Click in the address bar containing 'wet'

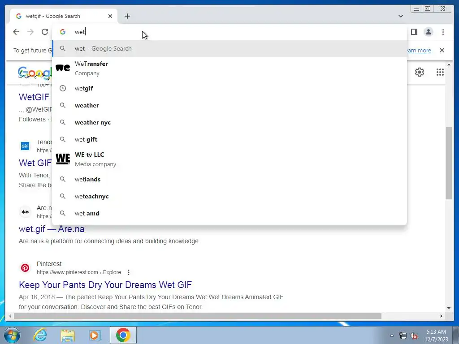click(x=229, y=32)
